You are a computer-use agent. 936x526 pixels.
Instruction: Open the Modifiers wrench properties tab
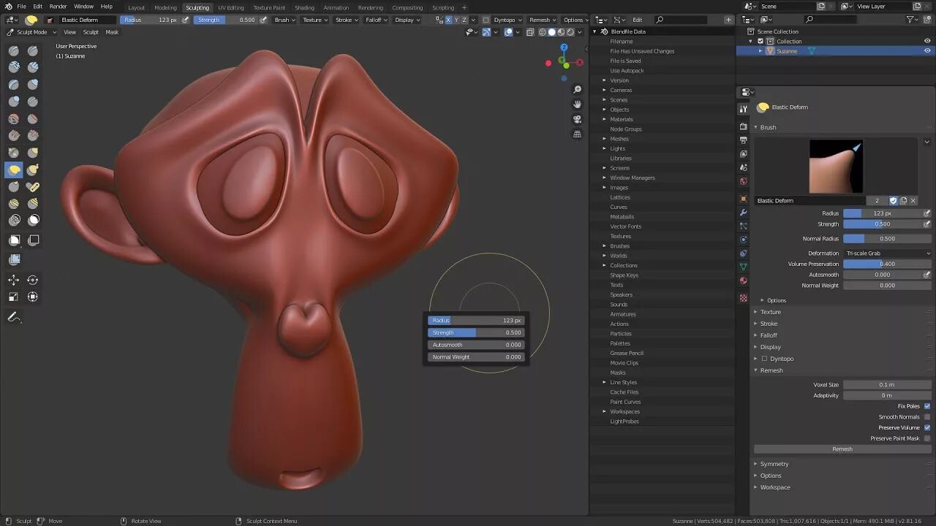click(x=744, y=213)
